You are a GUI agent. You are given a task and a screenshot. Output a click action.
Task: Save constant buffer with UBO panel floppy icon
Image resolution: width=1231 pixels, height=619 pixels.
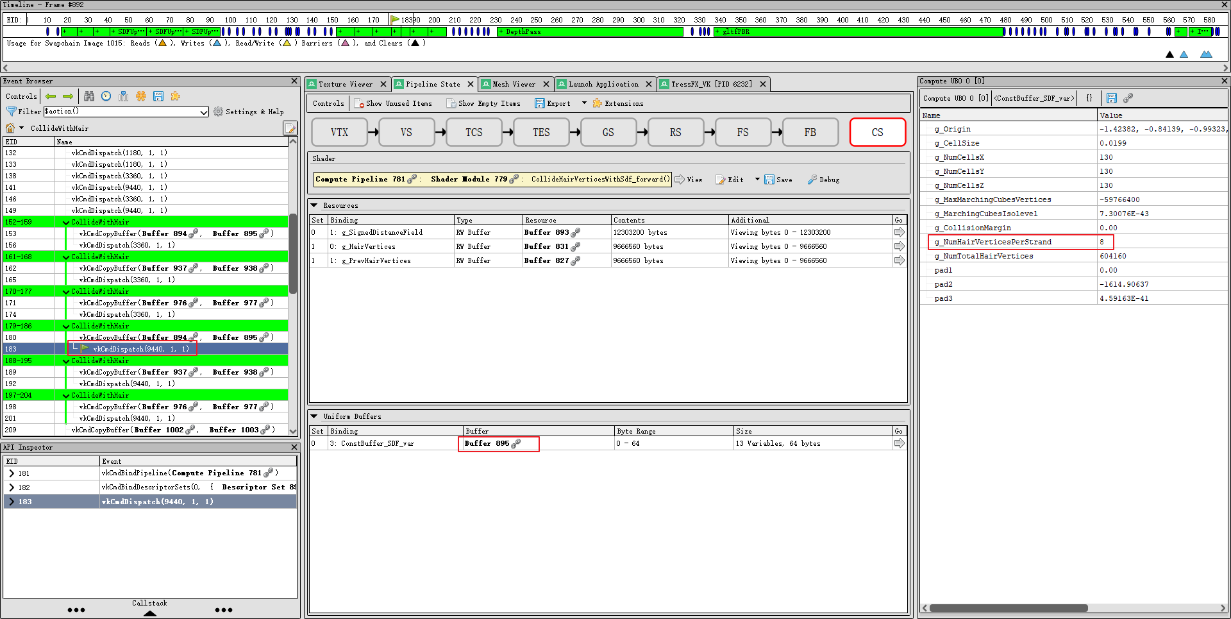tap(1112, 98)
